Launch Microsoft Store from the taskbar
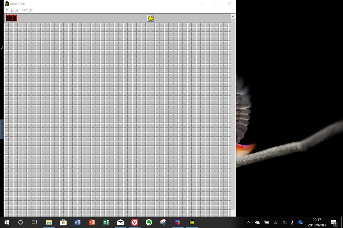 (63, 222)
